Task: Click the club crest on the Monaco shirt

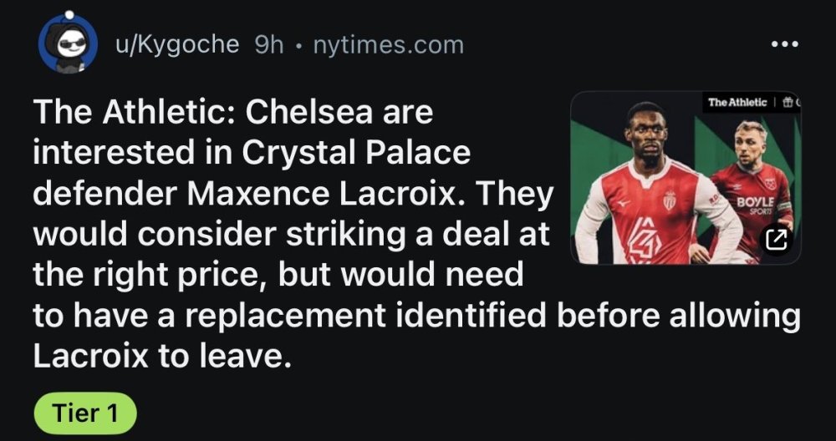Action: 670,201
